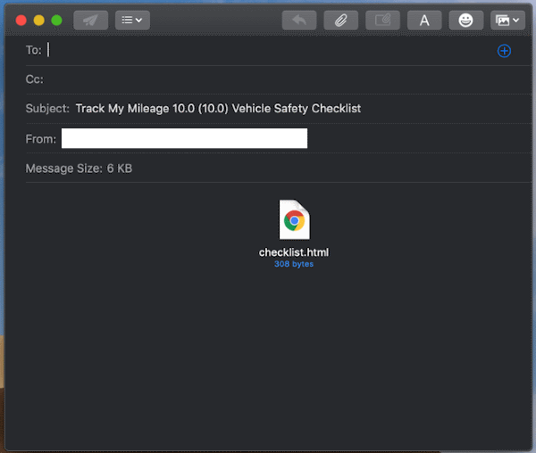Click the checklist.html file name label

[x=294, y=252]
